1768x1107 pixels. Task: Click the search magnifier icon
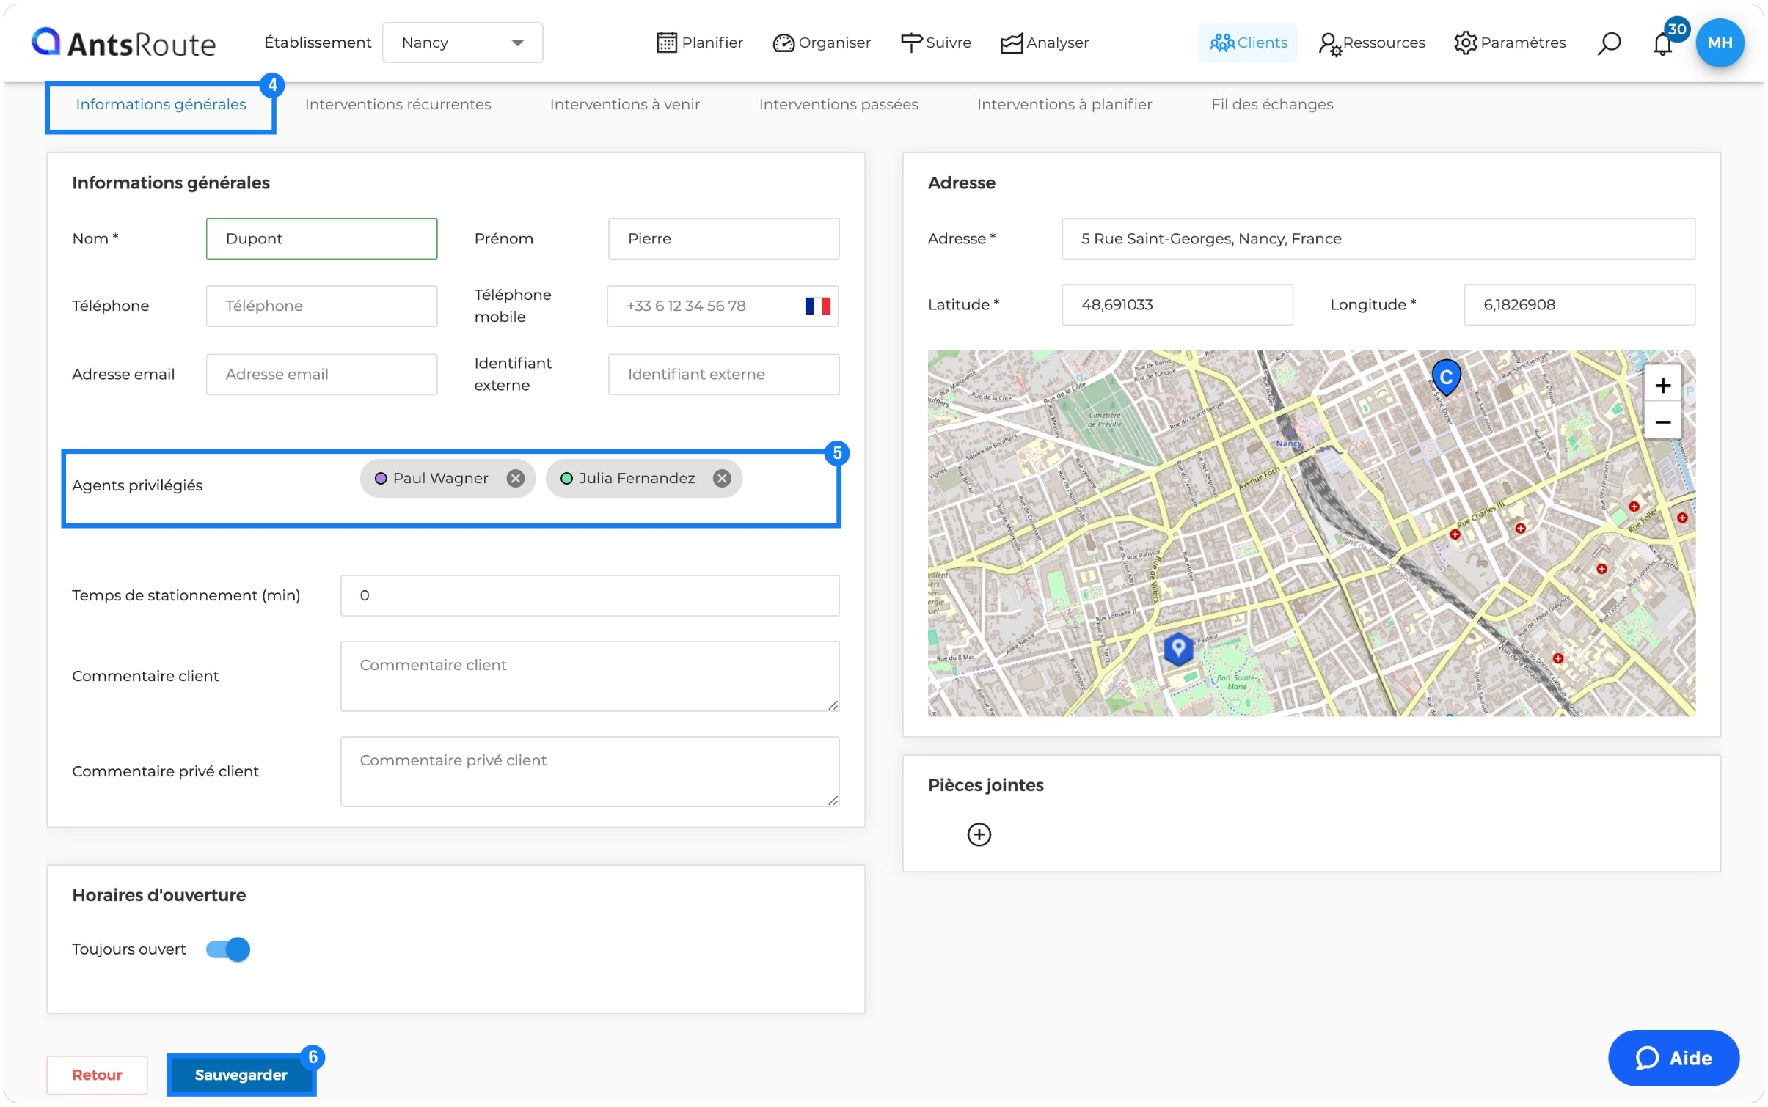pyautogui.click(x=1607, y=43)
